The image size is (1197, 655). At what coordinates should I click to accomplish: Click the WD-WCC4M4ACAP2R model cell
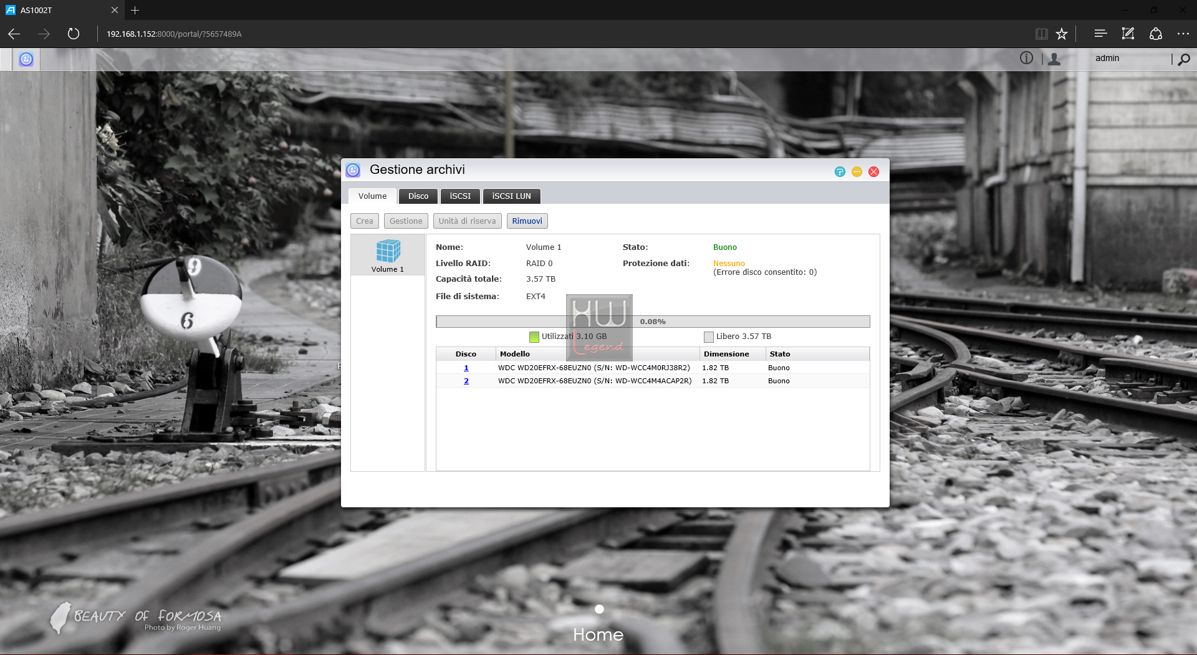pyautogui.click(x=595, y=381)
